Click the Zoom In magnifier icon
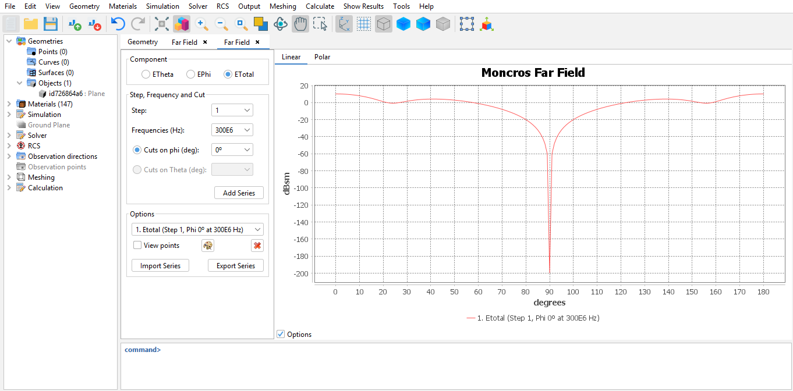The width and height of the screenshot is (793, 391). point(201,24)
